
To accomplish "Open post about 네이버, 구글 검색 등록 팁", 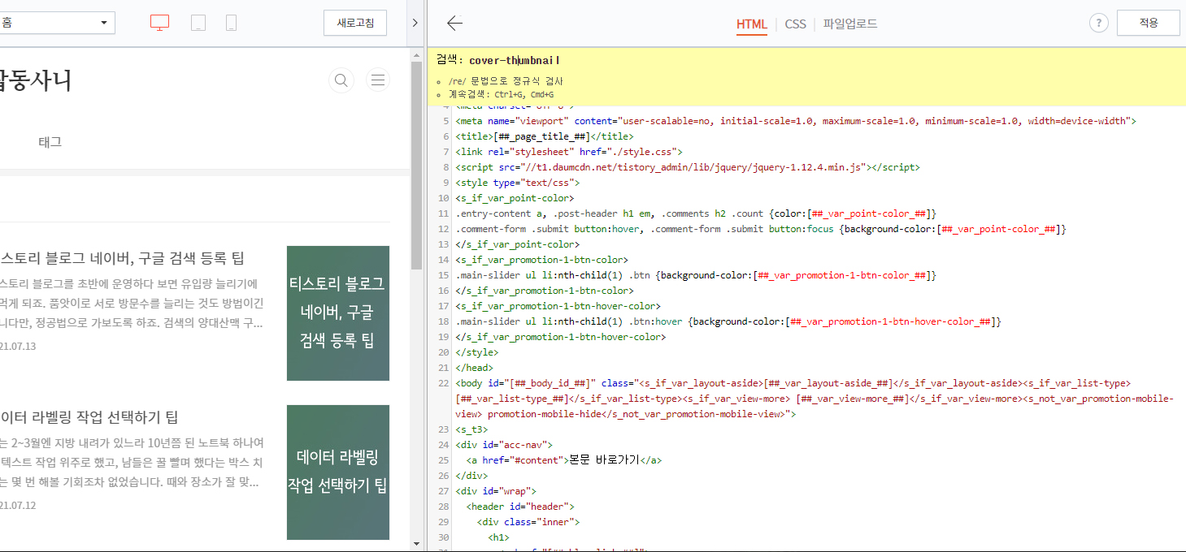I will point(122,258).
